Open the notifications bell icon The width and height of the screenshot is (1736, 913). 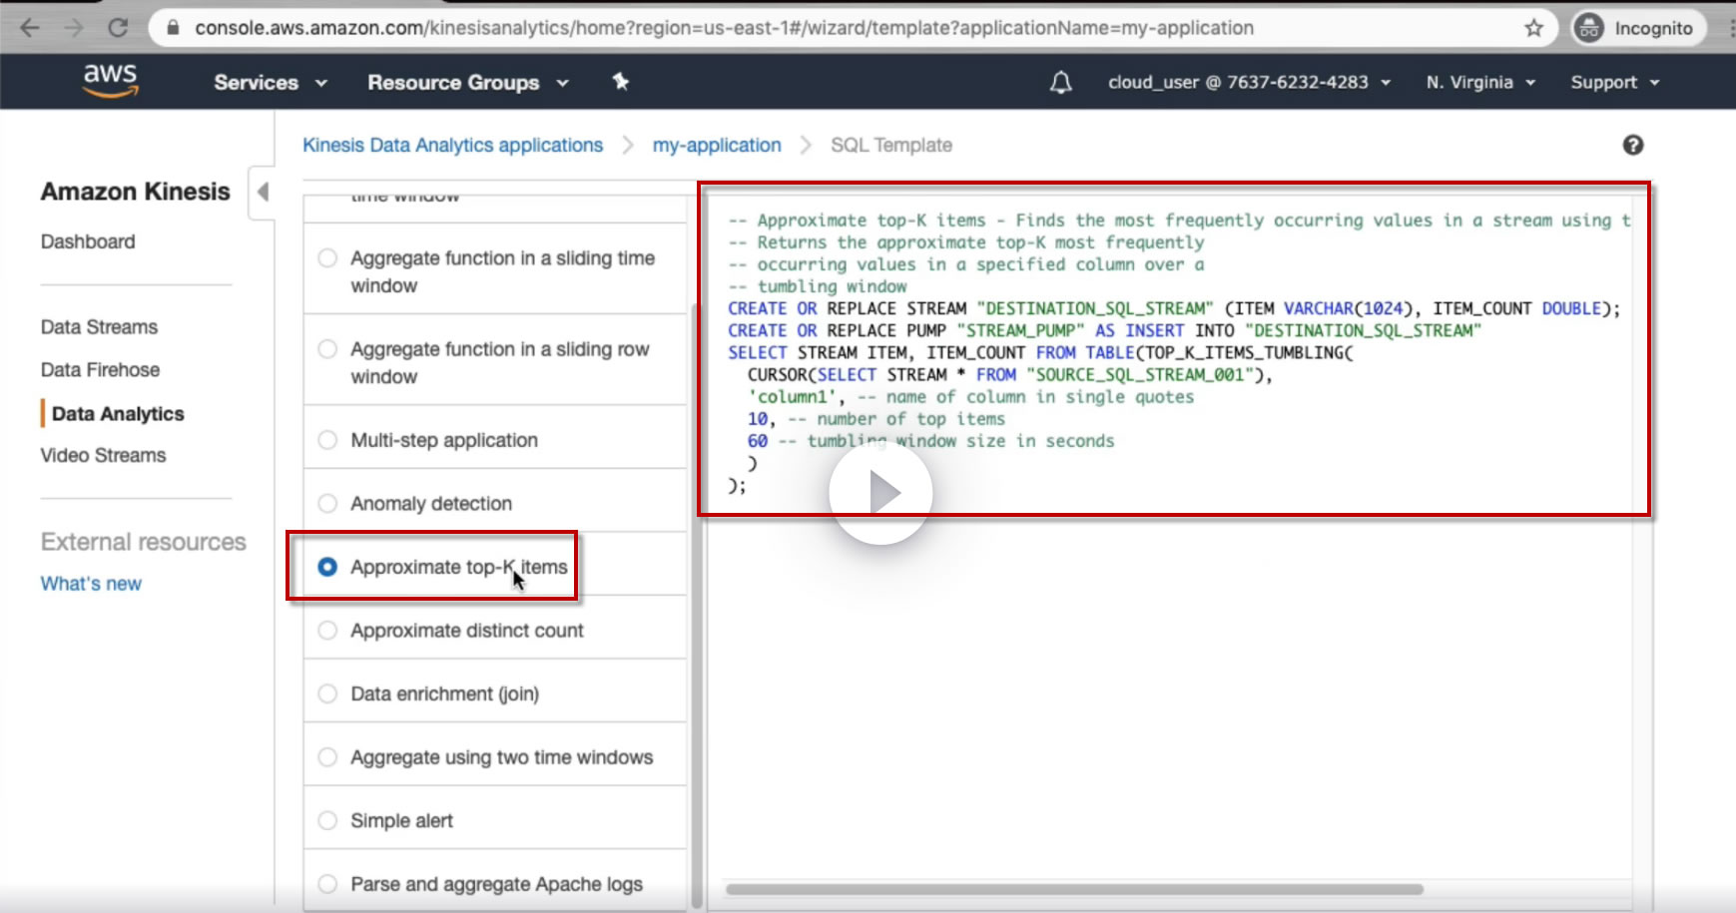tap(1060, 83)
